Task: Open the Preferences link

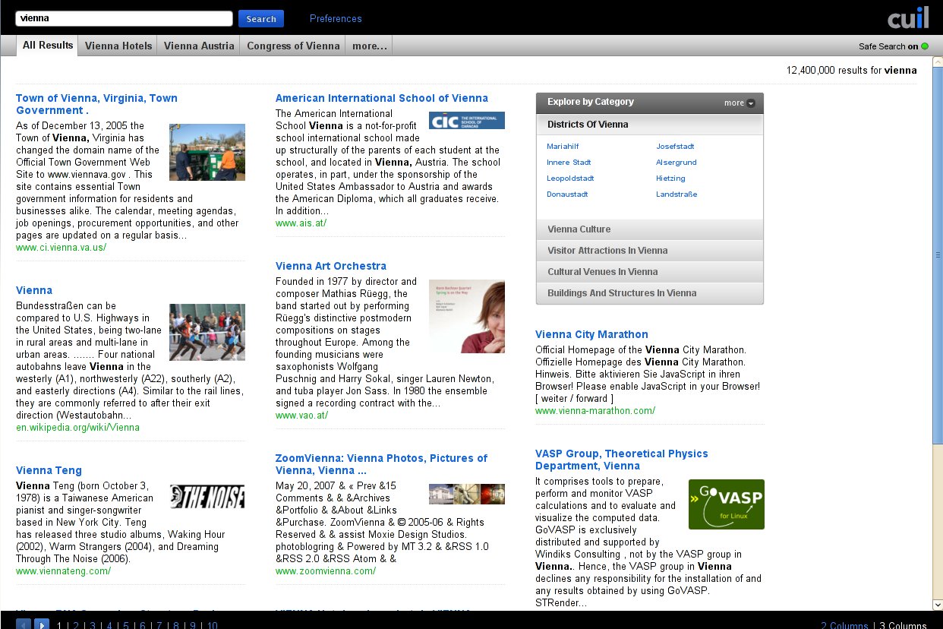Action: [x=336, y=19]
